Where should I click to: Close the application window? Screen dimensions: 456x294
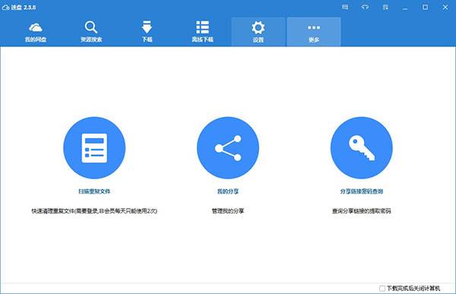(445, 7)
